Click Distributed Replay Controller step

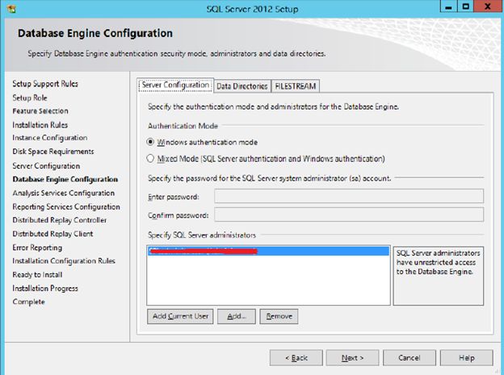pos(60,220)
